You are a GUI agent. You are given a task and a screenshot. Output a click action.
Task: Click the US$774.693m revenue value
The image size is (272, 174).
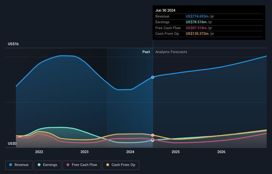pos(197,16)
